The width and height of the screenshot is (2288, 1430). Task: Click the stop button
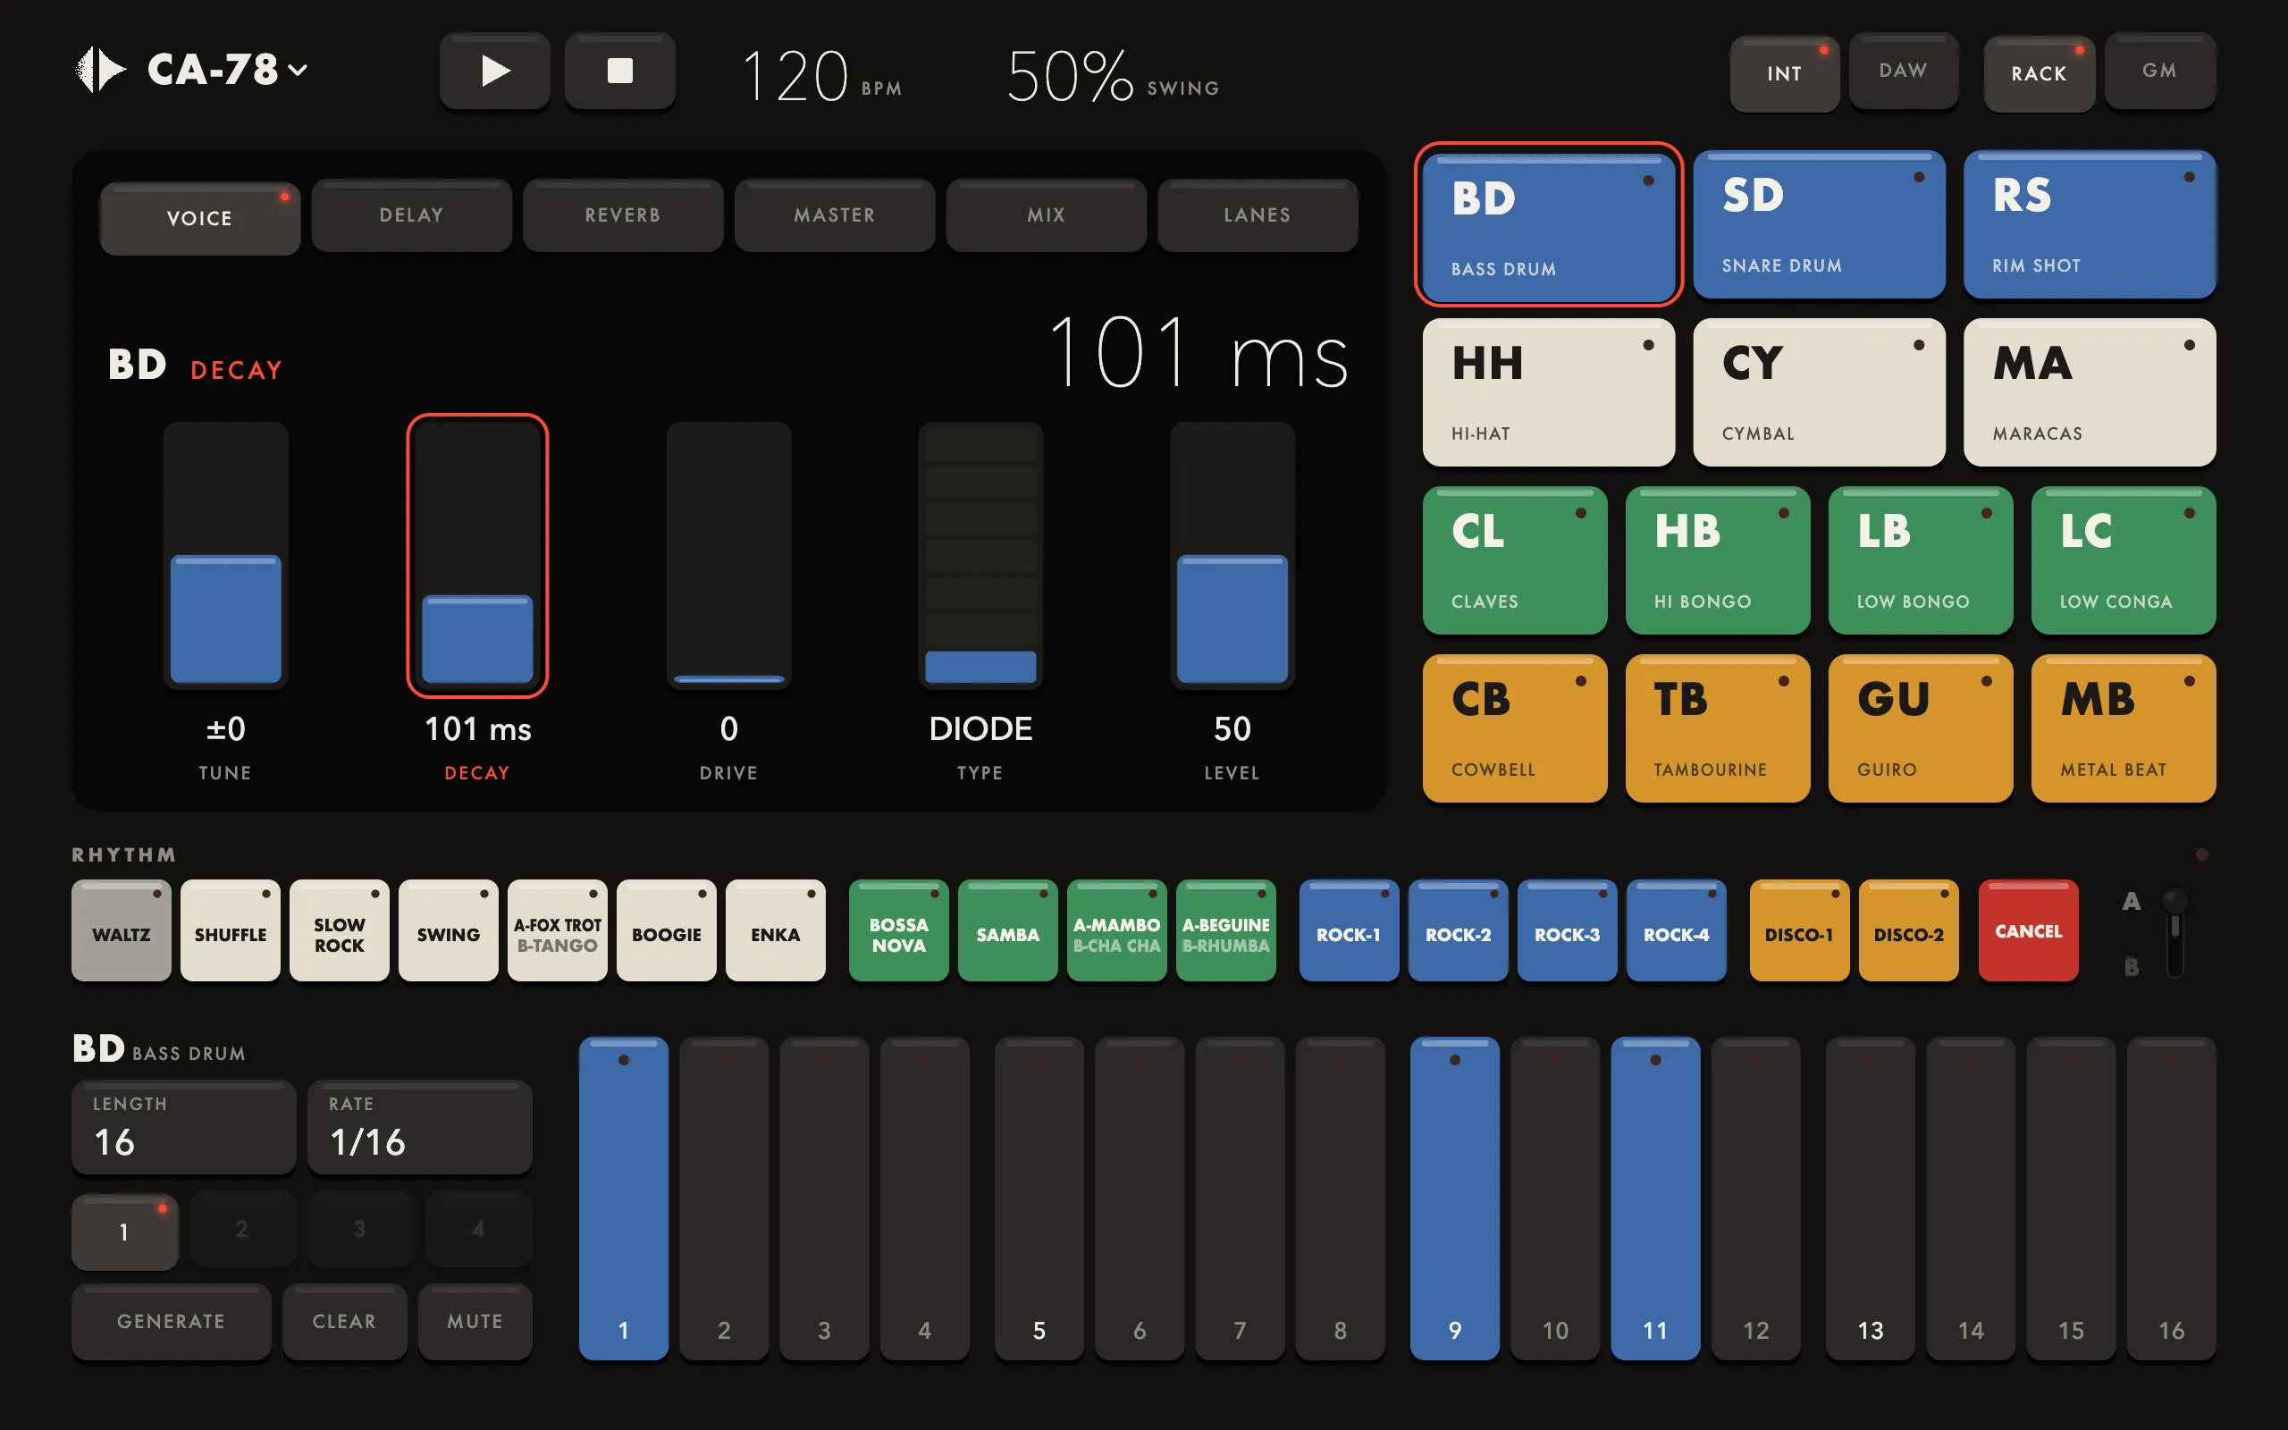coord(620,71)
